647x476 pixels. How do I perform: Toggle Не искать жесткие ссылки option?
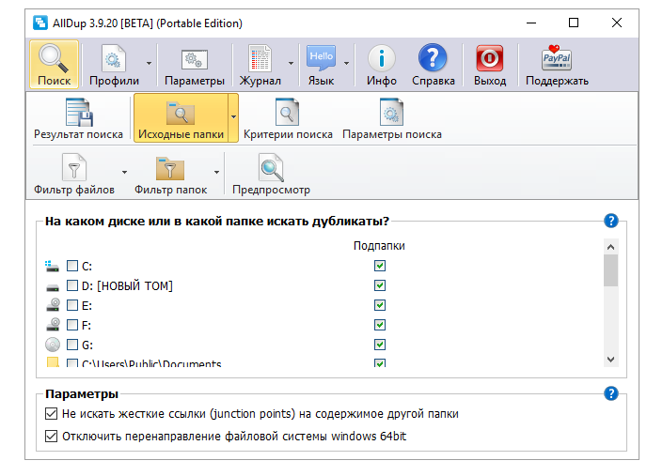coord(51,413)
